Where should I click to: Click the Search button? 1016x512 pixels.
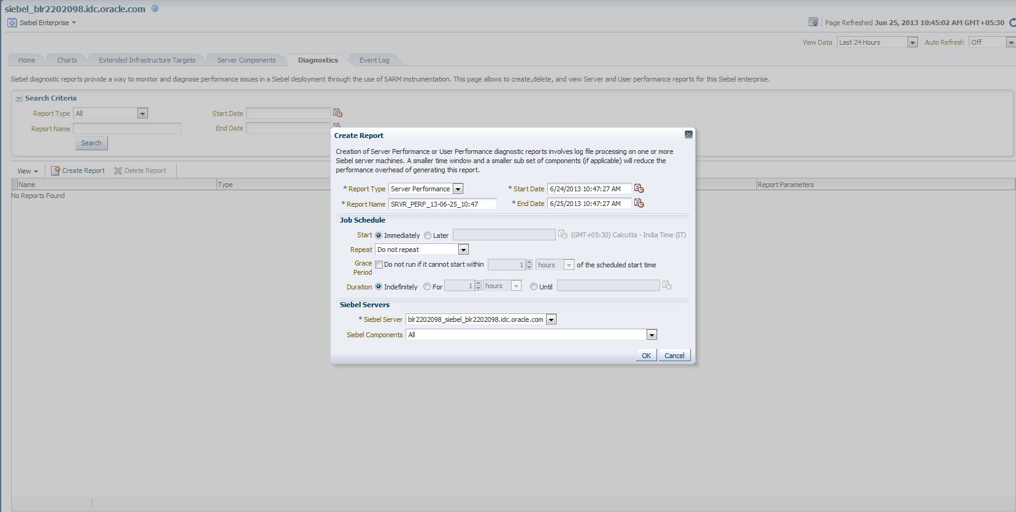[91, 143]
